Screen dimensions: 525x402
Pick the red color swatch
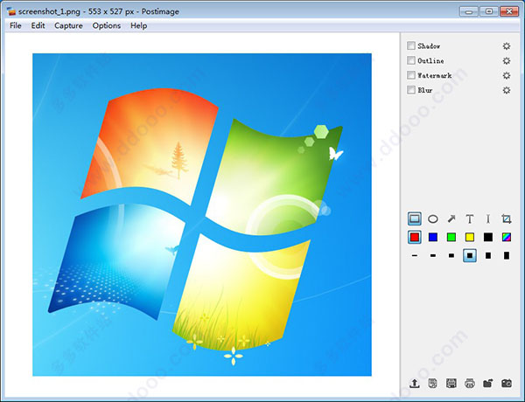tap(415, 237)
